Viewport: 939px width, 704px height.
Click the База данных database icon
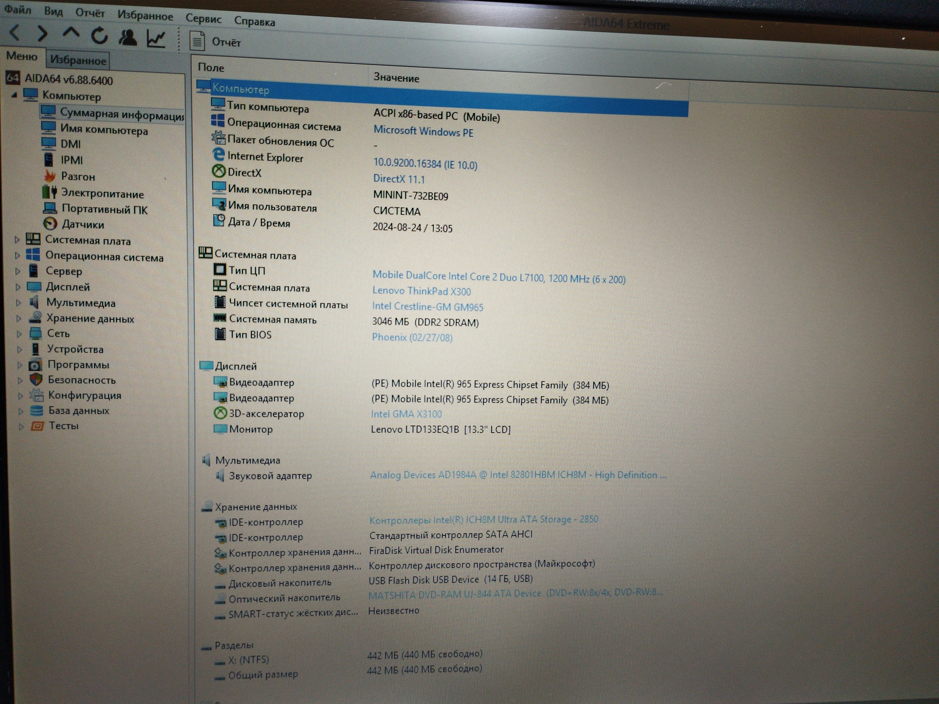(x=37, y=411)
